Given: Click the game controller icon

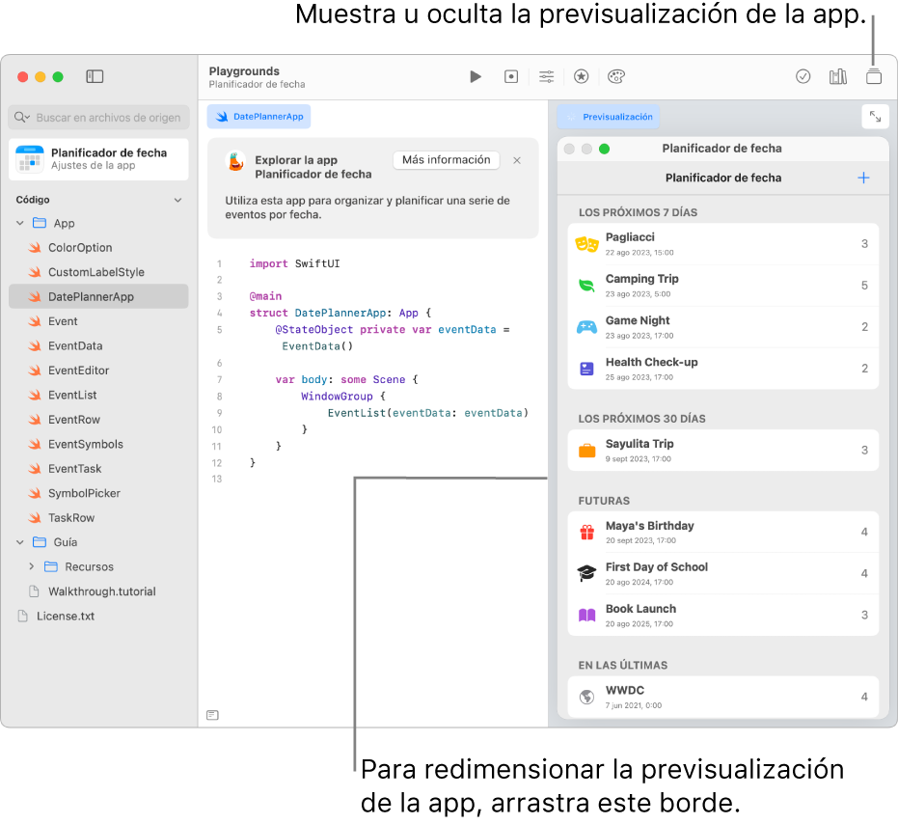Looking at the screenshot, I should coord(586,327).
